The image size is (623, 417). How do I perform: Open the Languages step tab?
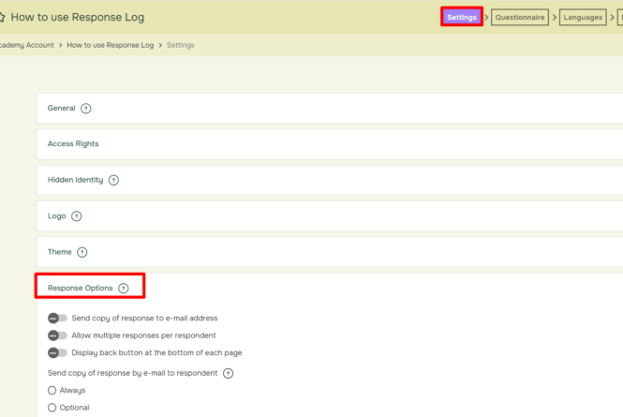583,17
